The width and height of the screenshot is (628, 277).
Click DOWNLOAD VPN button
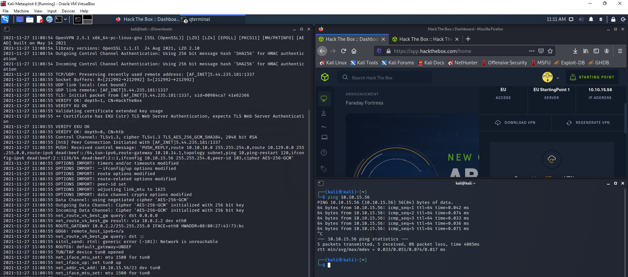tap(515, 122)
